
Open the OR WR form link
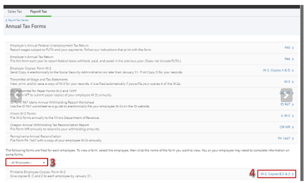pos(285,127)
